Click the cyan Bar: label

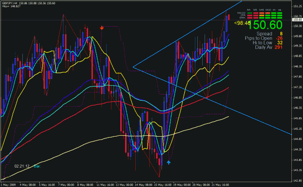(x=37, y=166)
